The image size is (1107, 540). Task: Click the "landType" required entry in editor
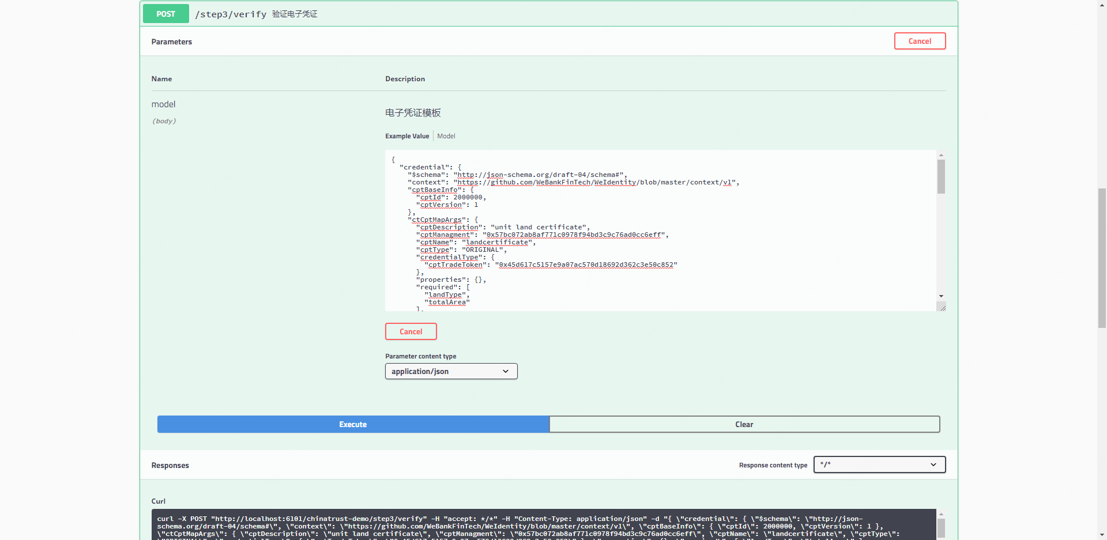pyautogui.click(x=447, y=295)
